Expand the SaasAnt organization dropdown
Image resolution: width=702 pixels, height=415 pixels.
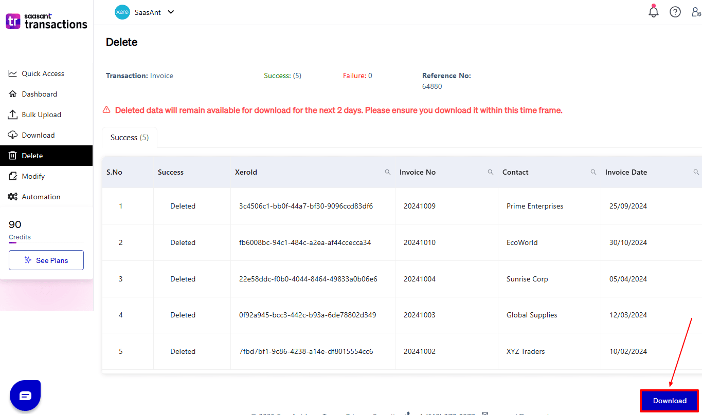click(x=171, y=12)
